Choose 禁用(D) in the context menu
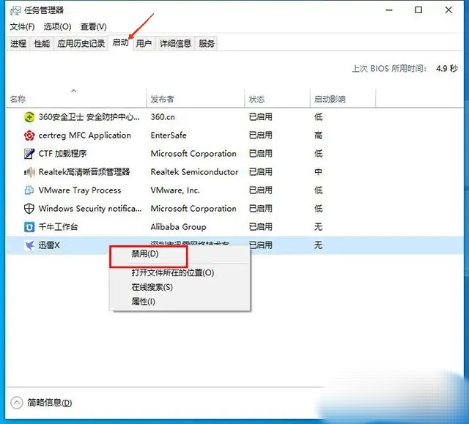Screen dimensions: 469x424 (180, 254)
